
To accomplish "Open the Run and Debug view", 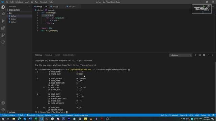I will pos(3,35).
